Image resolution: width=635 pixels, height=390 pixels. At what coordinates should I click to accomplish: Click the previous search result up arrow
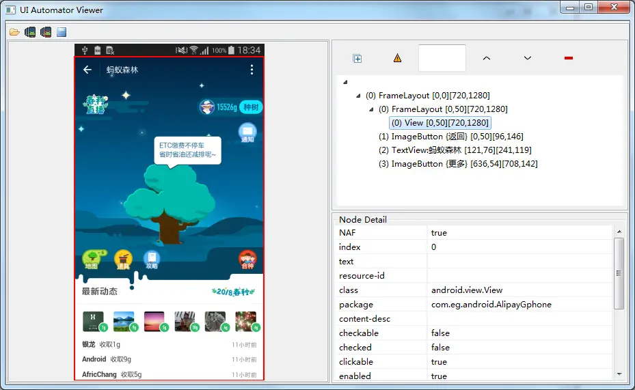pyautogui.click(x=487, y=58)
